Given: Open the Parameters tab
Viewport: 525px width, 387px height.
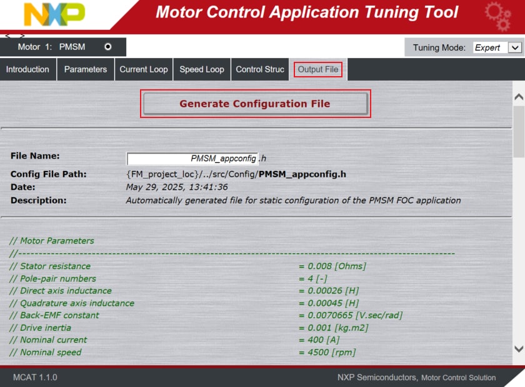Looking at the screenshot, I should pyautogui.click(x=85, y=69).
